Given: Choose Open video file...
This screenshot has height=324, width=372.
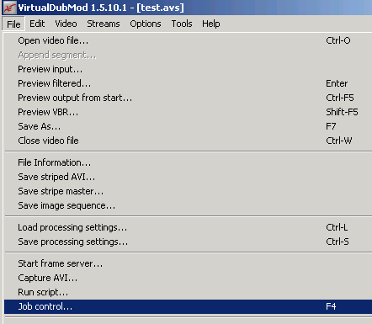Looking at the screenshot, I should click(188, 40).
